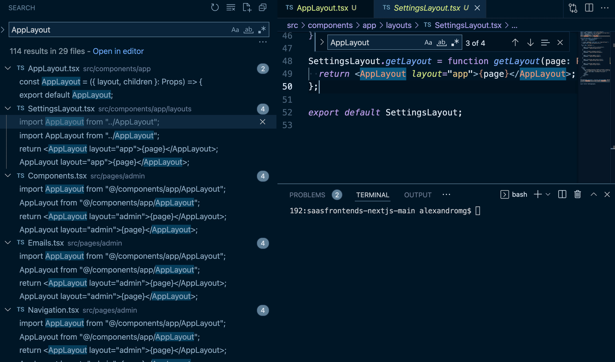
Task: Toggle search details three dots
Action: (x=263, y=42)
